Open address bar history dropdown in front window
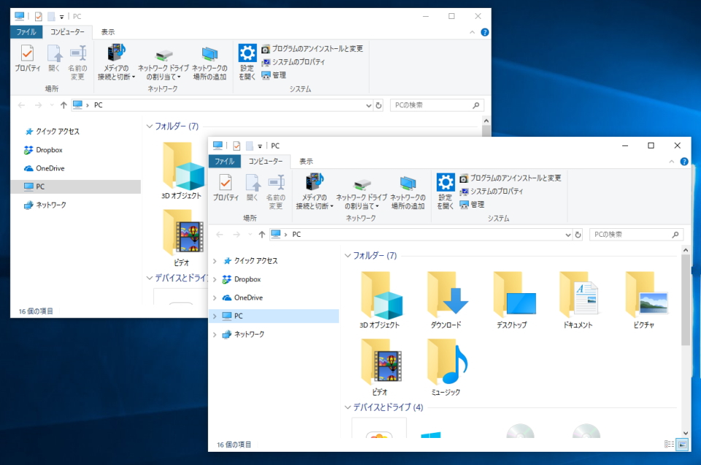 [x=568, y=235]
